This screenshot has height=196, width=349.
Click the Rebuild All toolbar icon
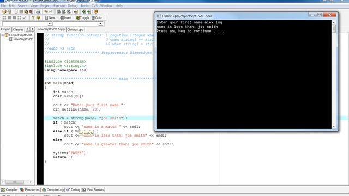click(x=20, y=17)
